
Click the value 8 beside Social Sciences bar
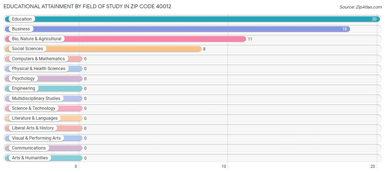coord(204,49)
